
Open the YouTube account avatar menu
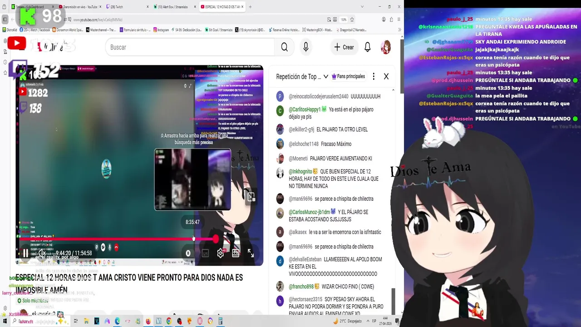[386, 47]
